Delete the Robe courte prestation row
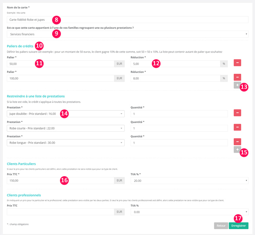 pyautogui.click(x=237, y=128)
